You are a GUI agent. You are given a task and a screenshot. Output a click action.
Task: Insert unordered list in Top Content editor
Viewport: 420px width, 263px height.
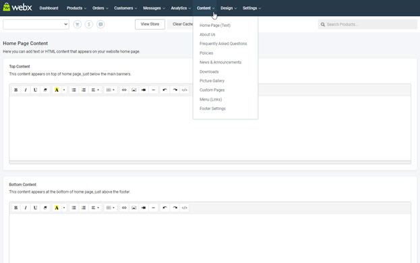pyautogui.click(x=73, y=90)
